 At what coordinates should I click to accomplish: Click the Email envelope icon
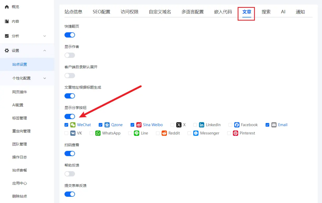point(274,125)
